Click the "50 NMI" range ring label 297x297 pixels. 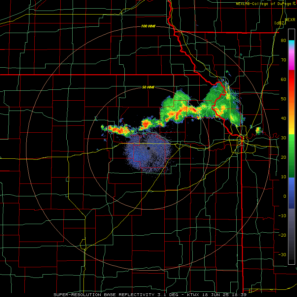(148, 87)
